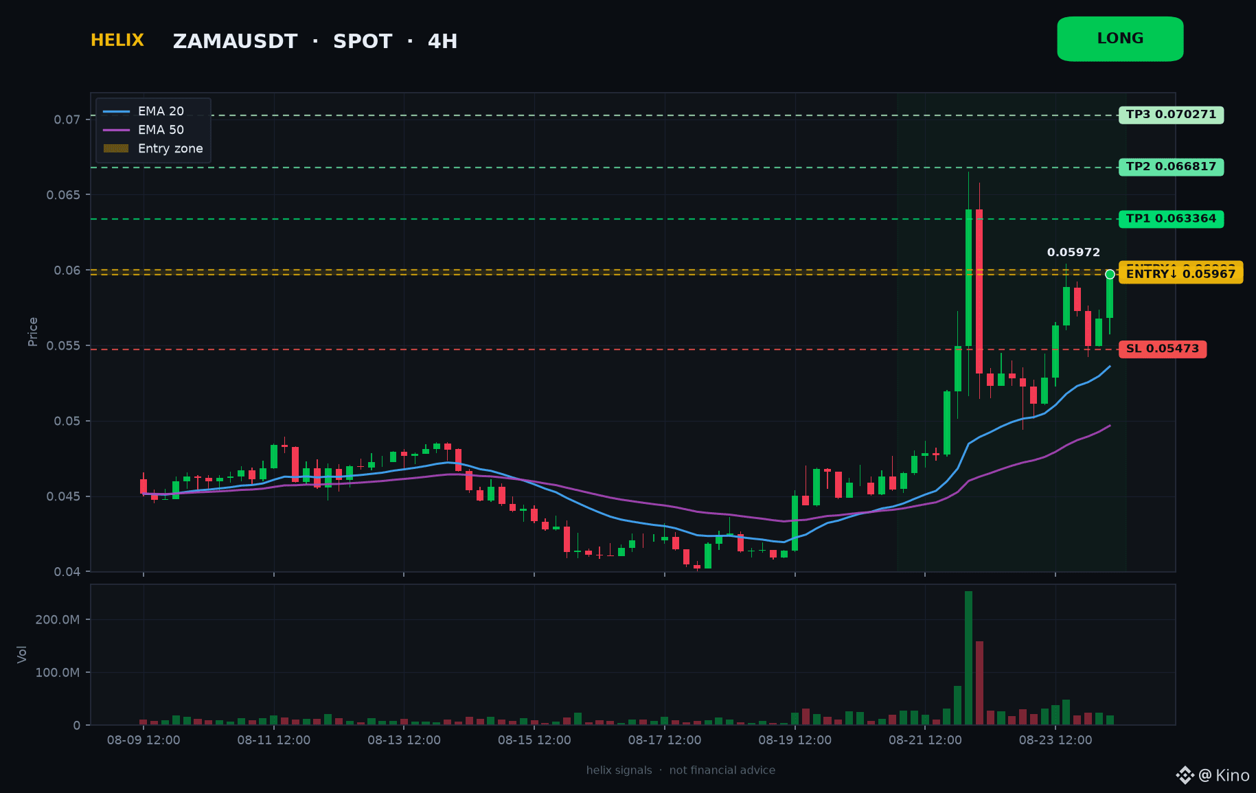Screen dimensions: 1256x793
Task: Select the ZAMAUSDT symbol in the title
Action: point(235,41)
